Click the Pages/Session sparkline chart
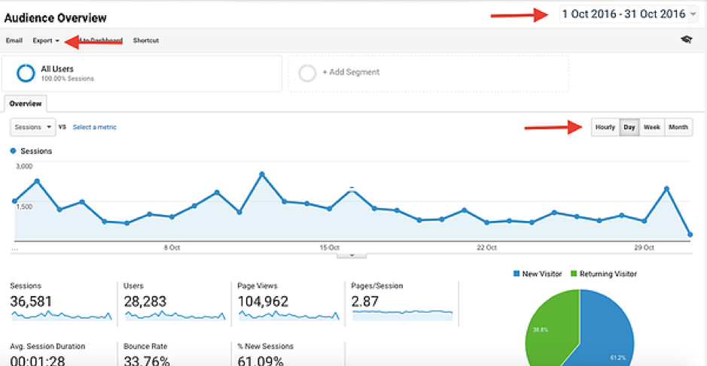The height and width of the screenshot is (366, 707). (x=402, y=315)
